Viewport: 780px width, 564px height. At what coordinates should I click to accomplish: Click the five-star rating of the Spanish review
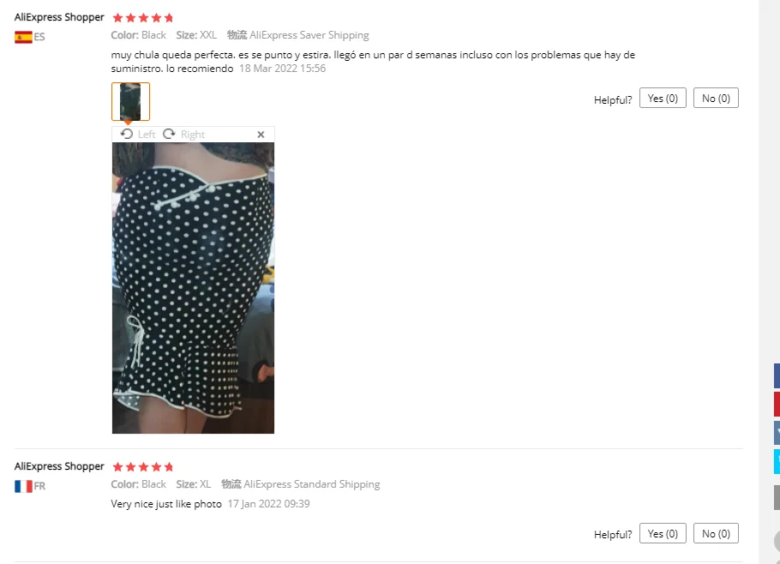[143, 18]
